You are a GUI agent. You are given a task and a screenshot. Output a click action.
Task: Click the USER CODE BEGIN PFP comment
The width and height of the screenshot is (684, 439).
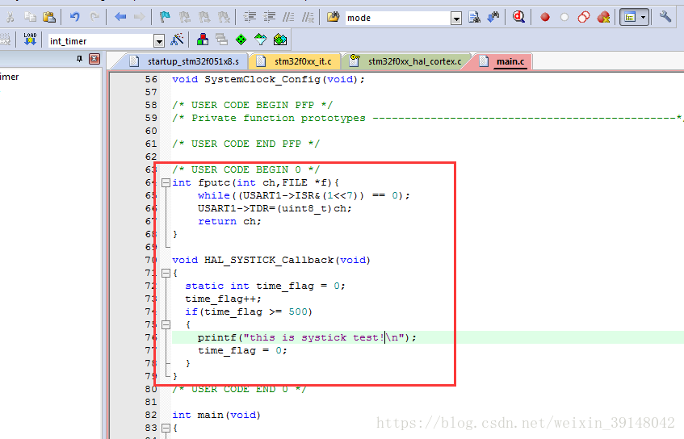252,105
